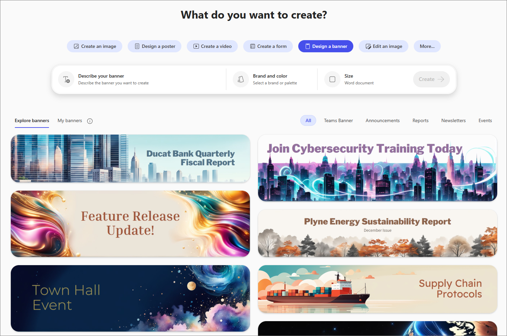Switch to the My banners tab
This screenshot has height=336, width=507.
pyautogui.click(x=70, y=120)
